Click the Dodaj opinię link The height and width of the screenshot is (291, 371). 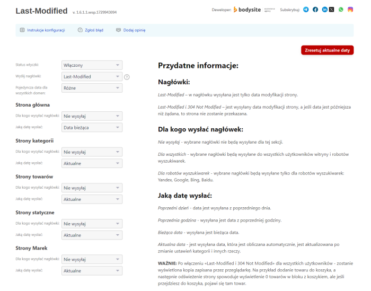pos(130,30)
